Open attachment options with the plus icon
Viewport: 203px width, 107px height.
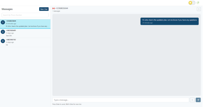point(192,100)
